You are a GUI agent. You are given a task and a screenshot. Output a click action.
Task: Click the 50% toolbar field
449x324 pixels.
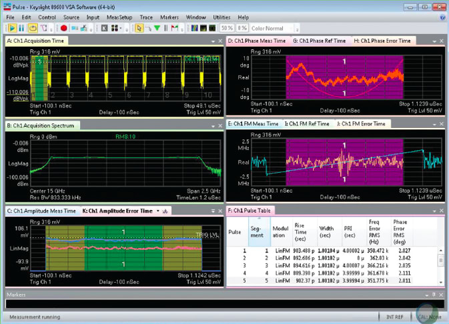click(x=227, y=28)
